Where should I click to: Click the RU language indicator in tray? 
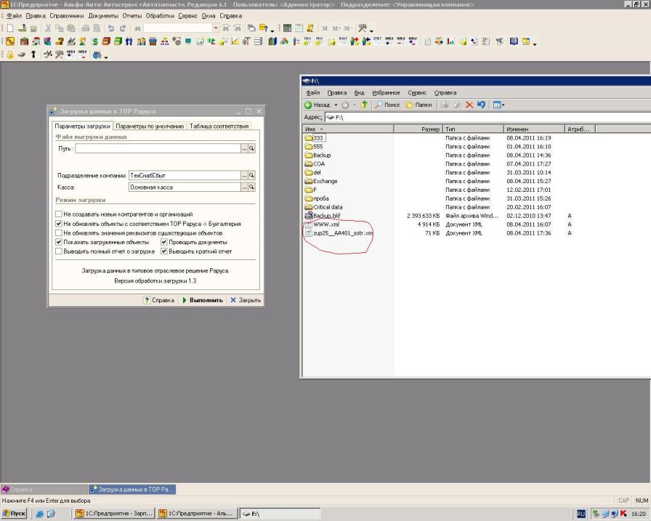pos(581,514)
